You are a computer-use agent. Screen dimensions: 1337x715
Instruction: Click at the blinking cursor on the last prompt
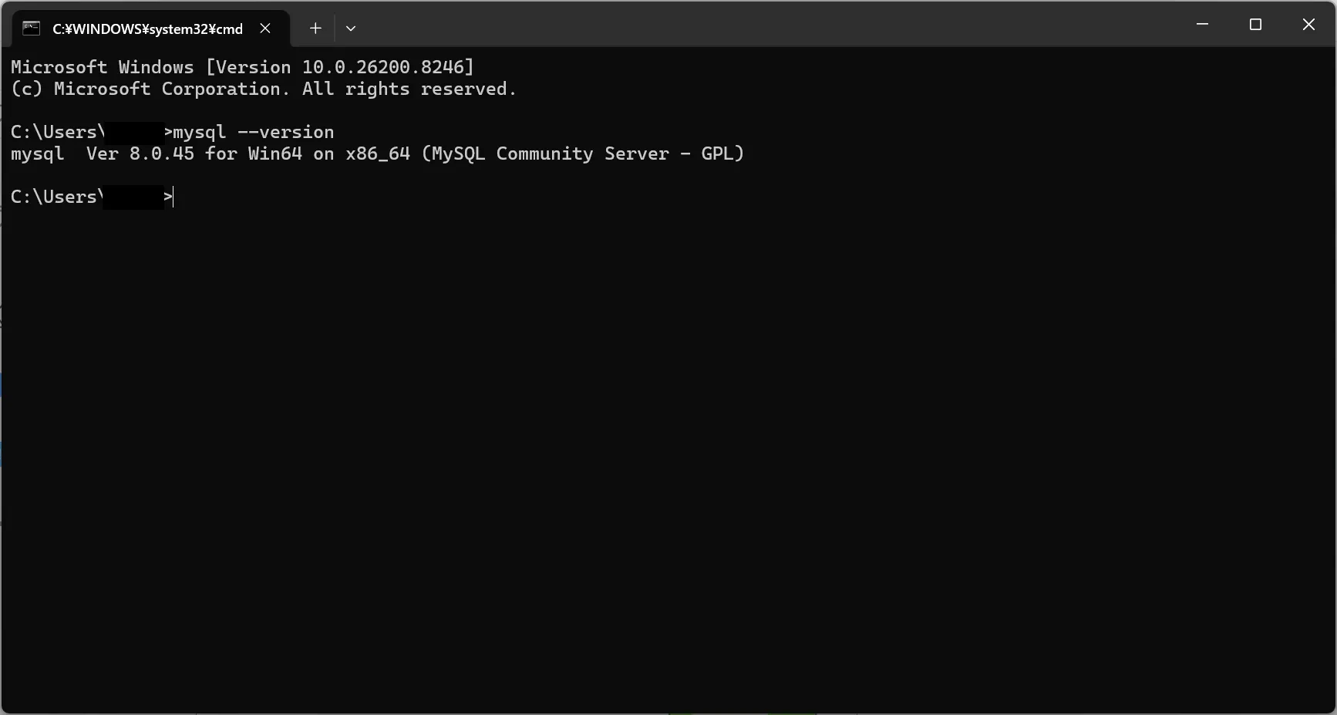[x=174, y=197]
